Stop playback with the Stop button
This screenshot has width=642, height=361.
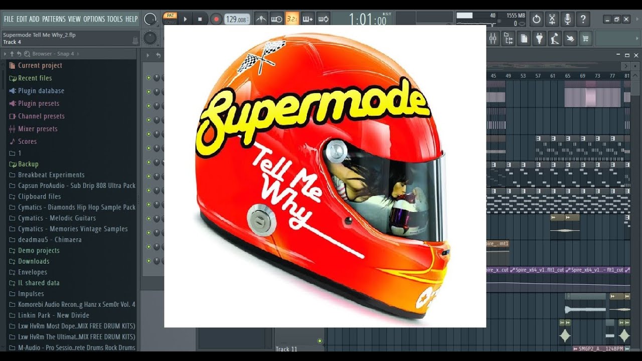click(x=200, y=19)
